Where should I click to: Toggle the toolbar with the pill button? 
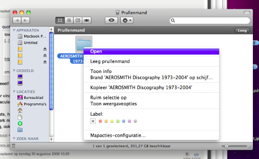pos(247,13)
